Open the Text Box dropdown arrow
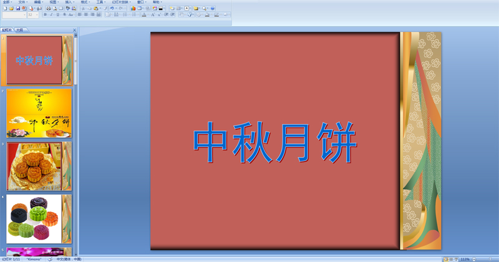The height and width of the screenshot is (262, 499). click(x=190, y=8)
